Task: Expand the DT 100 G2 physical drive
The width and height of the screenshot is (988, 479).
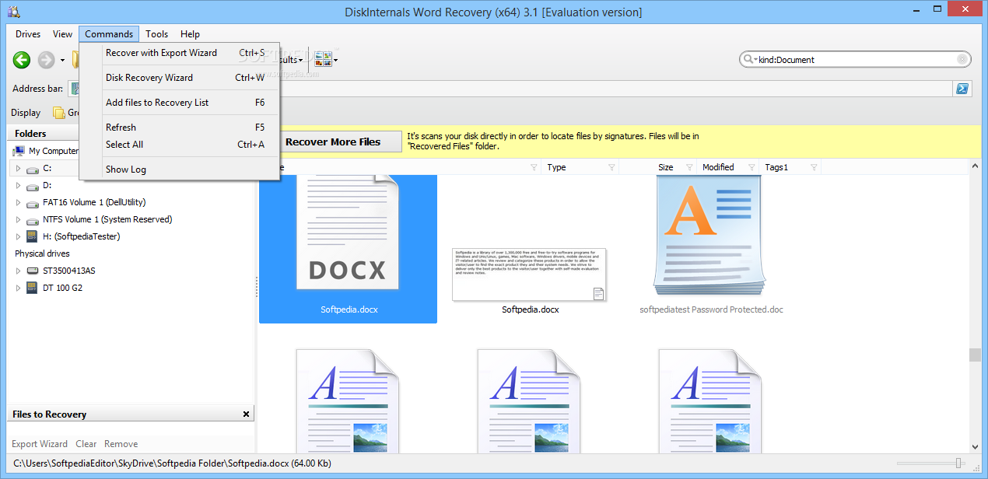Action: pos(19,288)
